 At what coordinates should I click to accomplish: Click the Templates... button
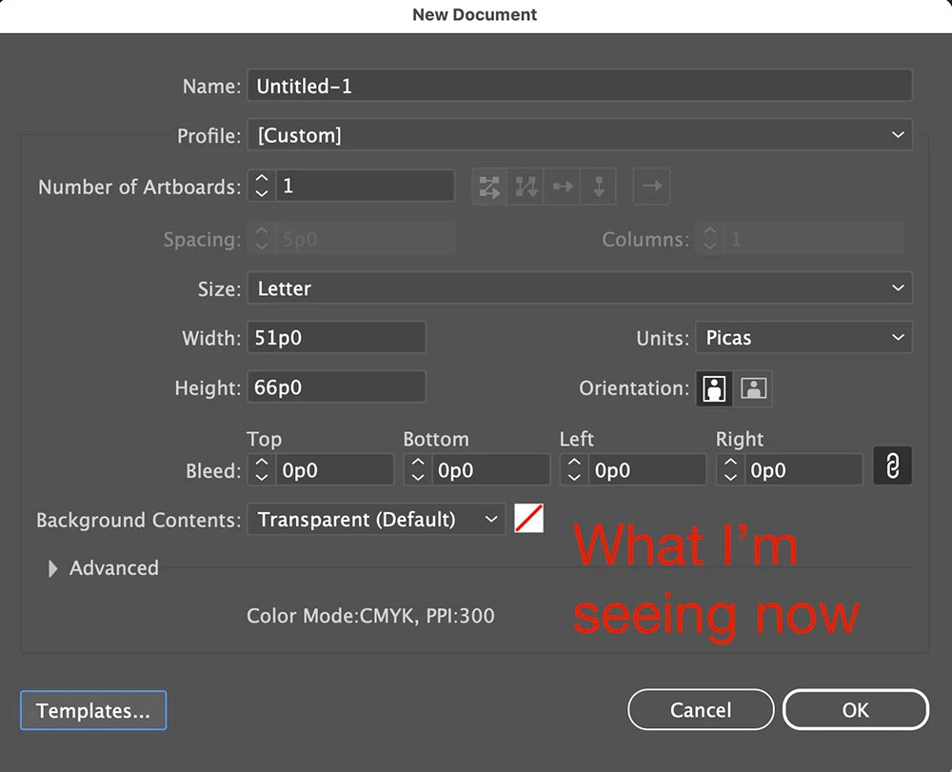pos(93,710)
